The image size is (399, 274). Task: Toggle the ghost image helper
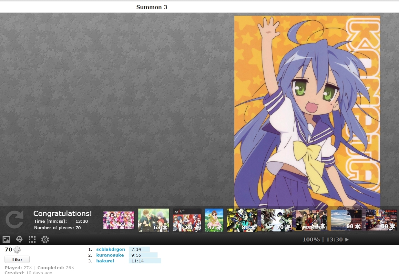pyautogui.click(x=19, y=240)
